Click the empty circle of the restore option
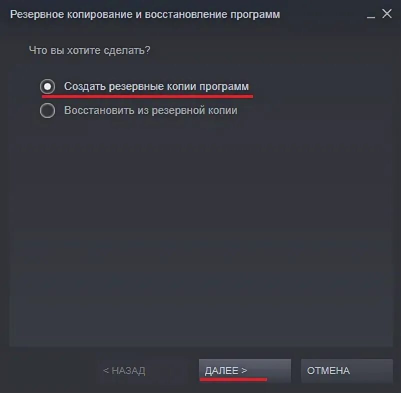The image size is (401, 393). click(47, 110)
